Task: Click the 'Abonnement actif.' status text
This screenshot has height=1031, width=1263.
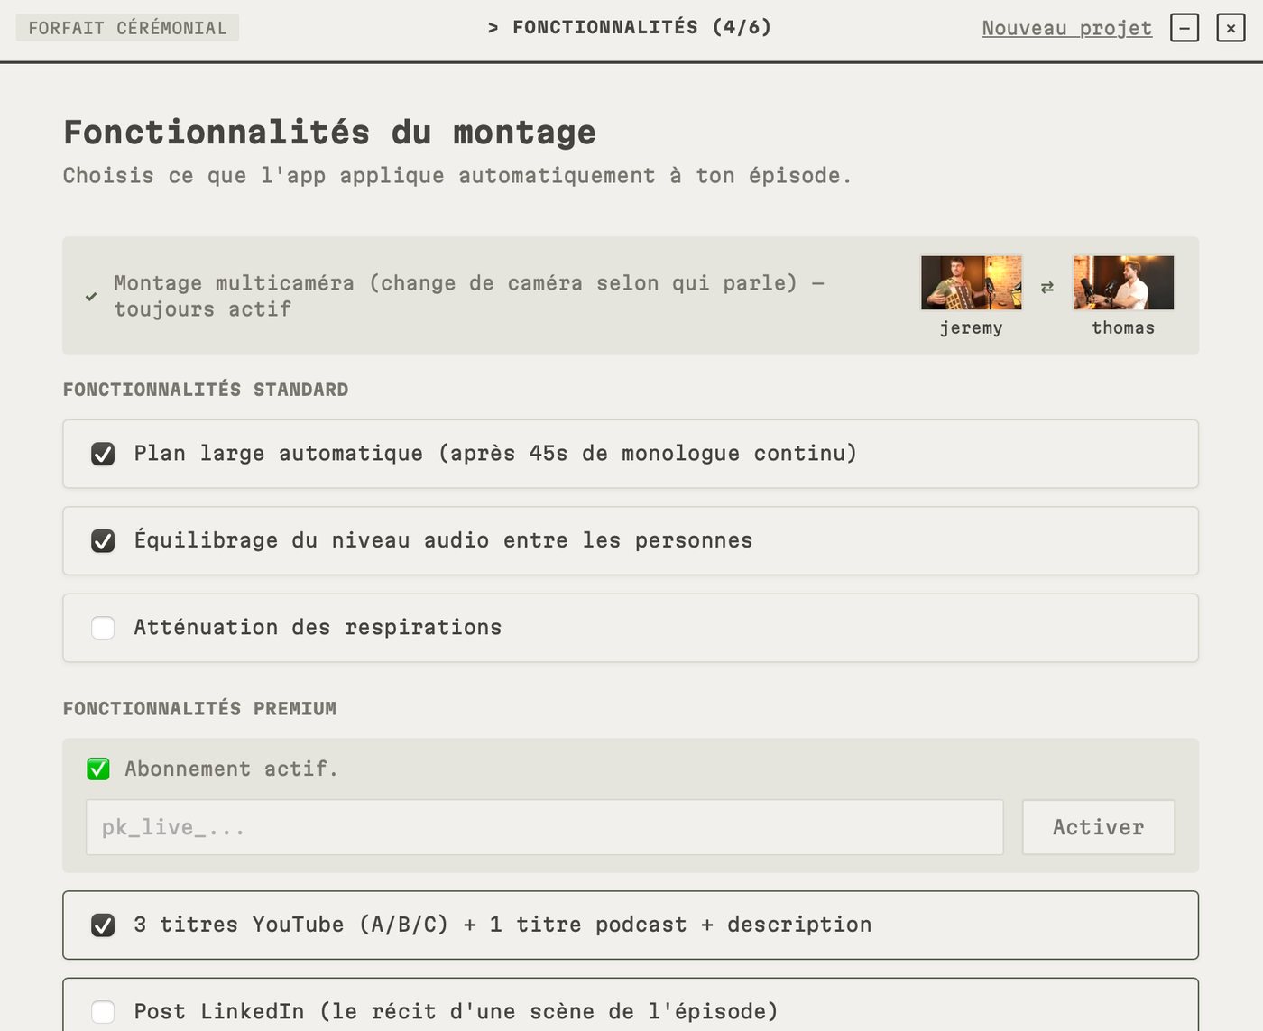Action: [231, 769]
